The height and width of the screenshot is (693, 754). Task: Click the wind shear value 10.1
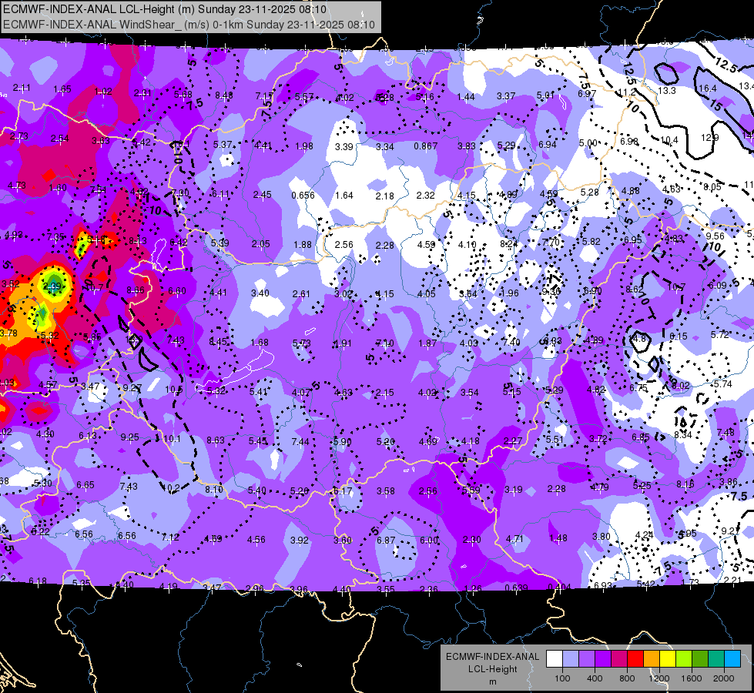coord(172,439)
